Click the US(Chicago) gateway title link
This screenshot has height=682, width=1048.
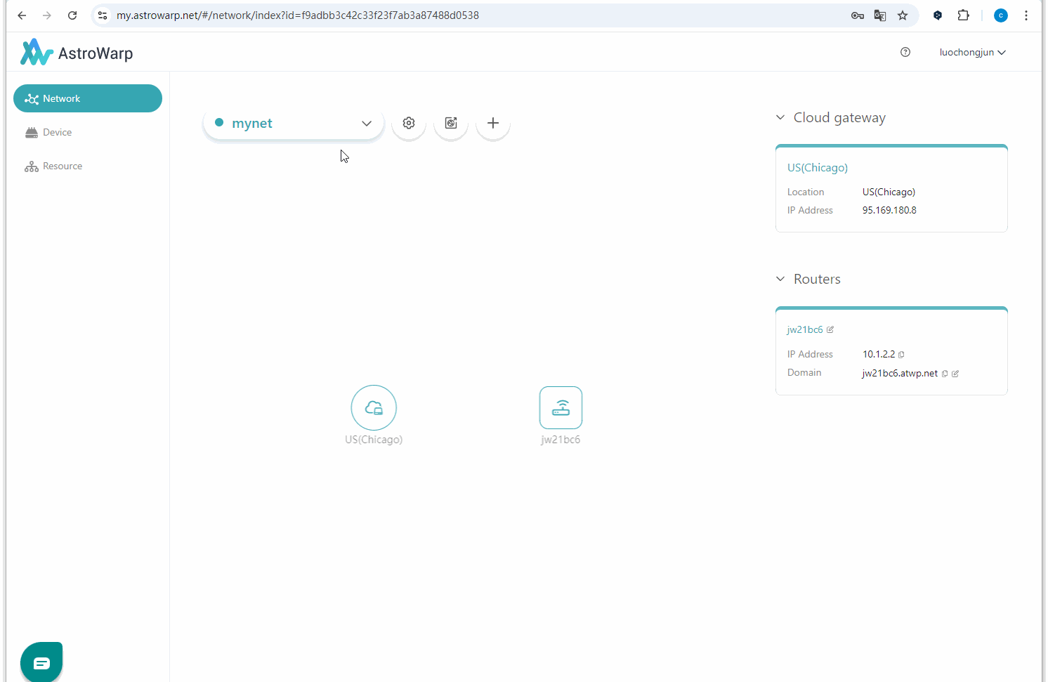coord(817,167)
